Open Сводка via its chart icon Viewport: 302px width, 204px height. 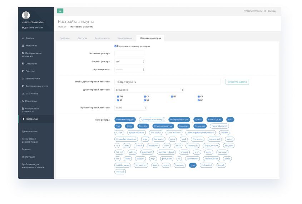click(23, 38)
